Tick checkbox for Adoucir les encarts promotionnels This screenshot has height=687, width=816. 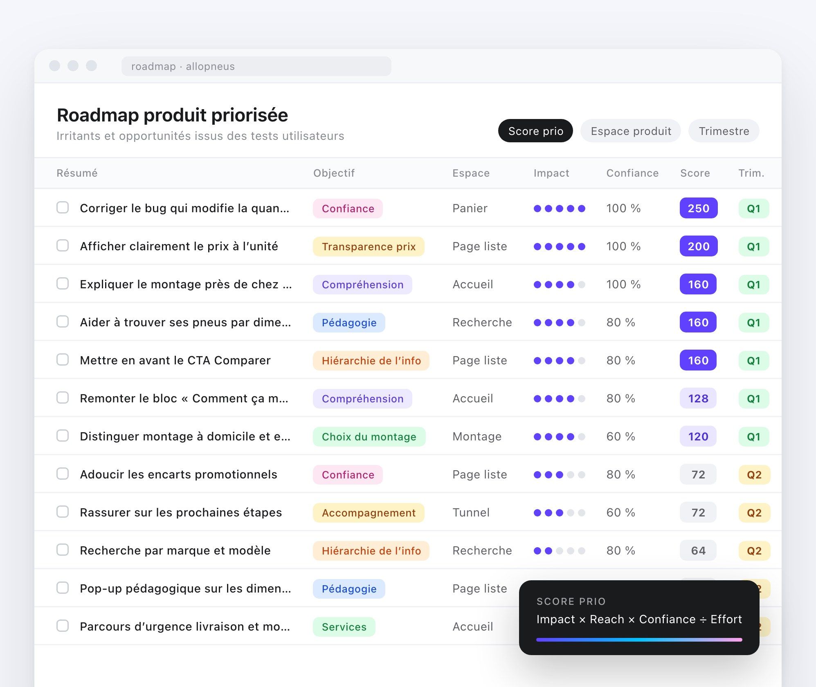point(63,474)
